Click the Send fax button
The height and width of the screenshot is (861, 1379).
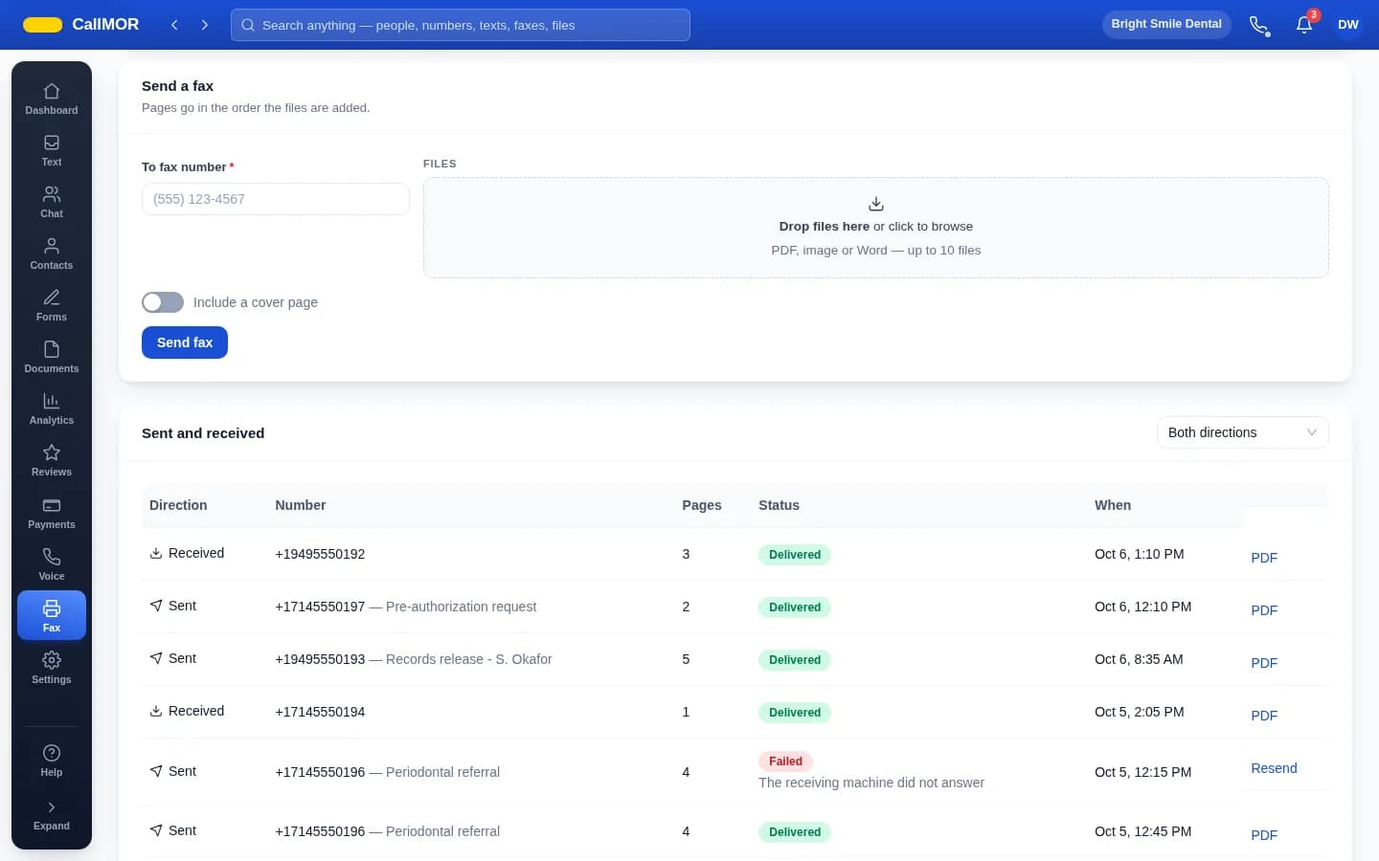[x=185, y=342]
